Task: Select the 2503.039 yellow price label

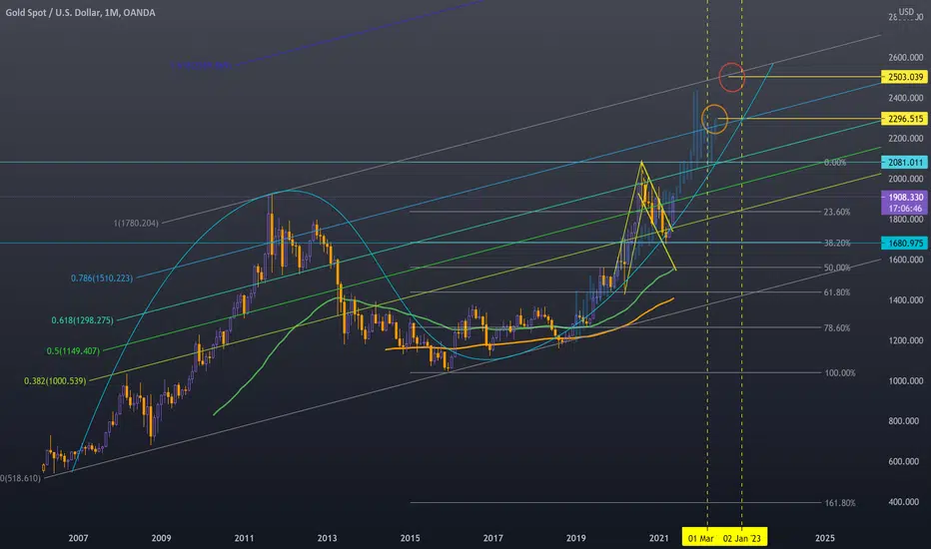Action: [904, 77]
